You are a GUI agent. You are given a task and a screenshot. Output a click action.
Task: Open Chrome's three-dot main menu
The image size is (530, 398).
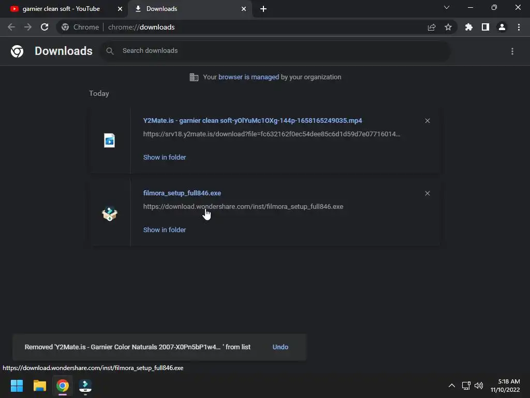[x=519, y=27]
